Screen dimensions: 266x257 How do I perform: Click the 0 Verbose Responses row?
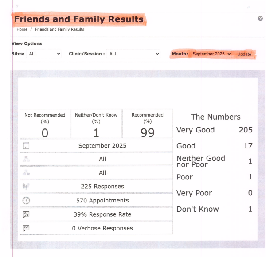[103, 228]
